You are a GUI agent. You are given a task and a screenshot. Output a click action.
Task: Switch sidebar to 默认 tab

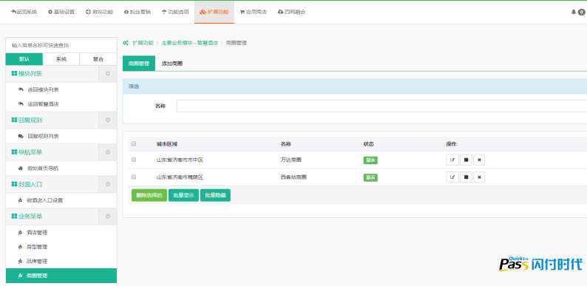pyautogui.click(x=24, y=59)
